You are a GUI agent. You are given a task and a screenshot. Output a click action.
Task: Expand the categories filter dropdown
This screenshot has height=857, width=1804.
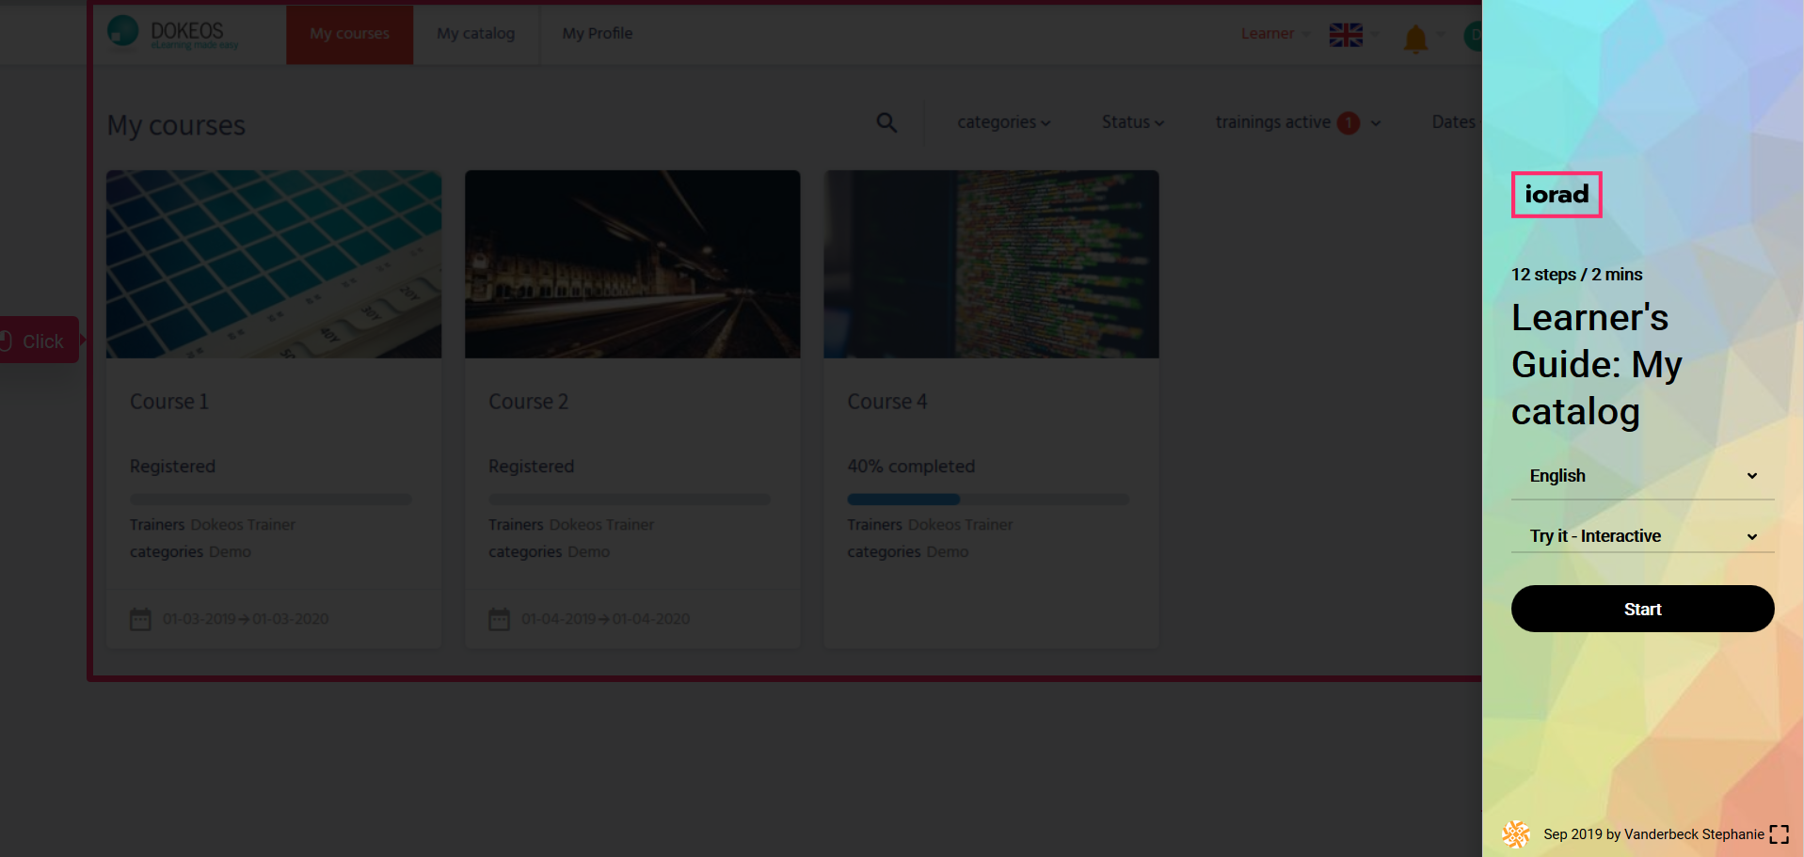pyautogui.click(x=1003, y=122)
